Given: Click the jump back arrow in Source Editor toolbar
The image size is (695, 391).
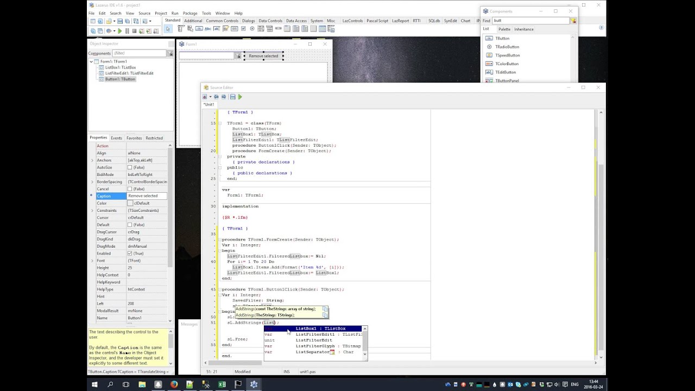Looking at the screenshot, I should 216,97.
